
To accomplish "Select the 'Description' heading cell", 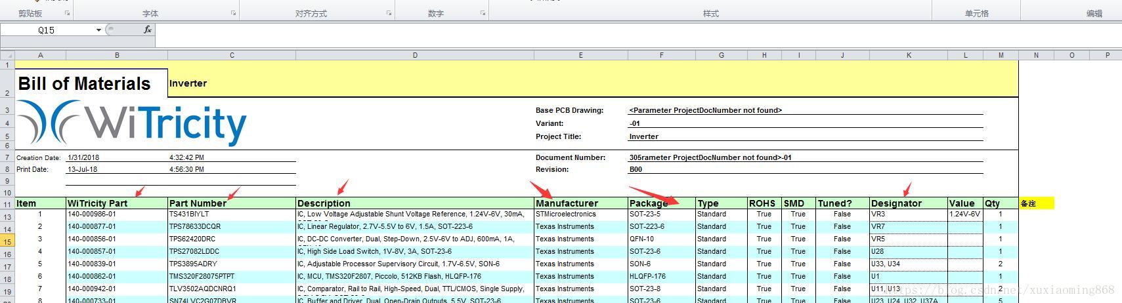I will (x=415, y=203).
